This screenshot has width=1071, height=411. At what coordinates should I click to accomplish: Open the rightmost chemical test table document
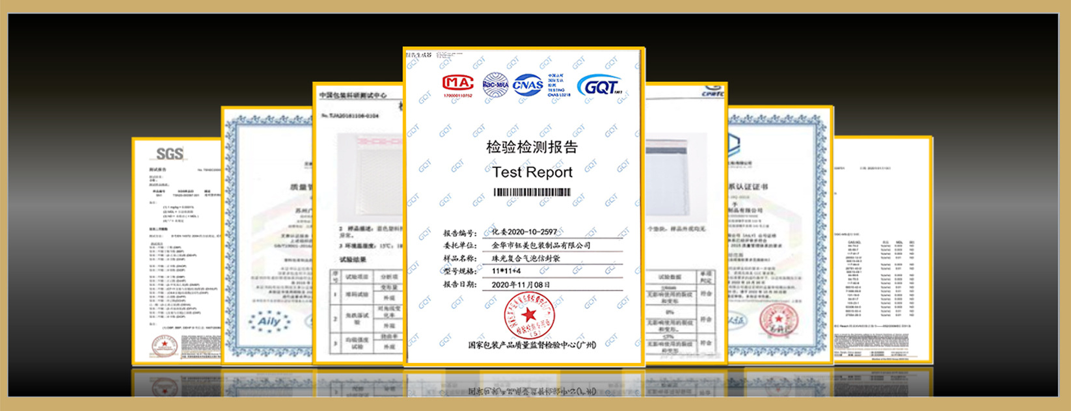coord(883,250)
